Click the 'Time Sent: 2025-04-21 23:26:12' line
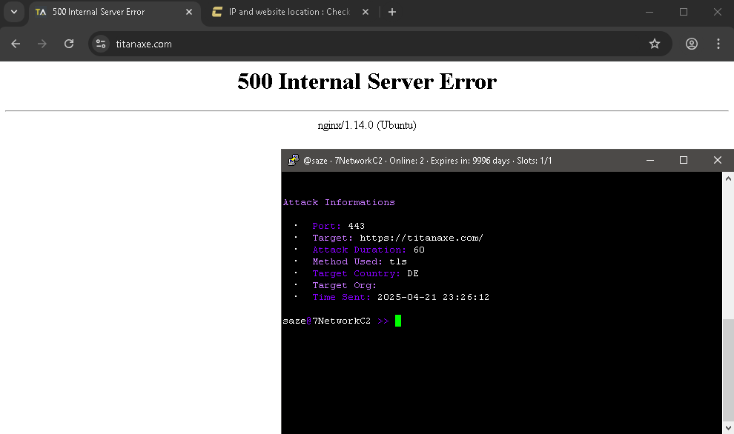 [400, 298]
